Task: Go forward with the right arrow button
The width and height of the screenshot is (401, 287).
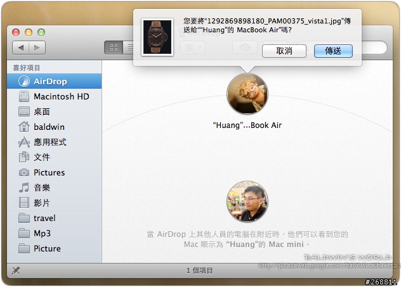Action: (37, 48)
